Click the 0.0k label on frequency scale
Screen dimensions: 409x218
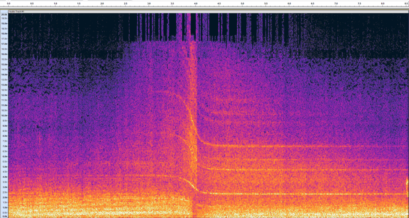pos(4,216)
